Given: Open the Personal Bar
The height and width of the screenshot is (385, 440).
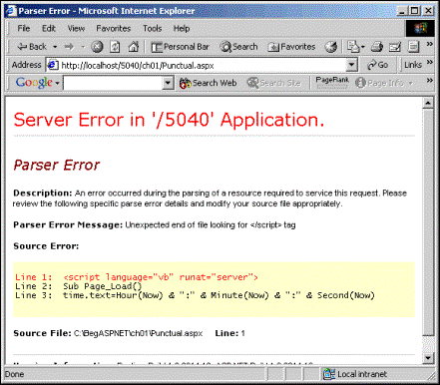Looking at the screenshot, I should coord(180,47).
